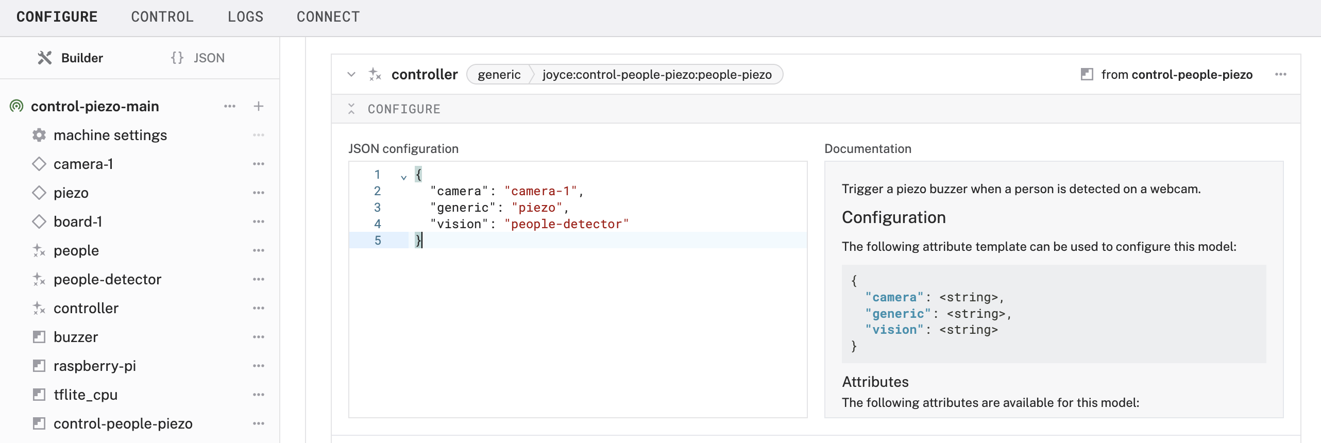Open board-1 options menu
The width and height of the screenshot is (1321, 443).
259,221
